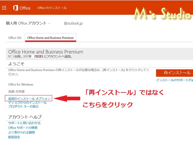Click the Office のインストール header link
193x145 pixels.
(52, 8)
